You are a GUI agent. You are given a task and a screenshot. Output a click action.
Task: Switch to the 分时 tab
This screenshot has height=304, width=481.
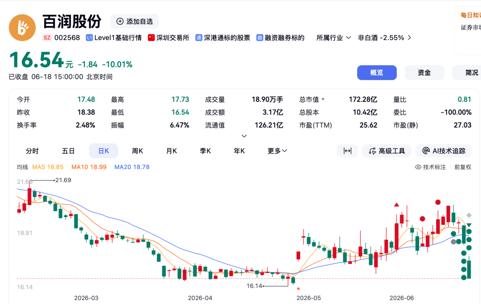pyautogui.click(x=32, y=151)
